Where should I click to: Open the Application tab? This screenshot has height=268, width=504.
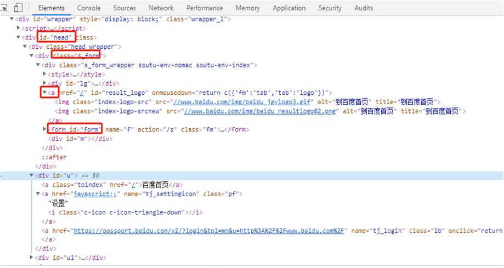(x=289, y=8)
